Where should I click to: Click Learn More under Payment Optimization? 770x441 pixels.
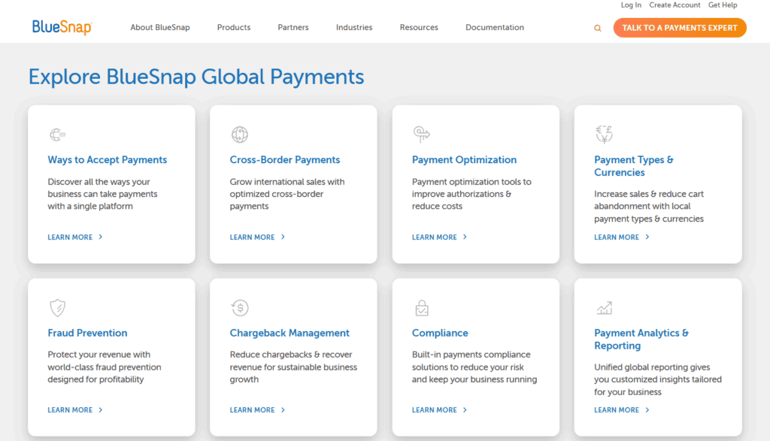(439, 237)
